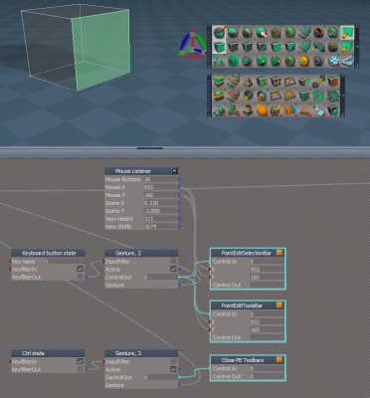Pick the lasso selection sphere tool

[x=248, y=33]
